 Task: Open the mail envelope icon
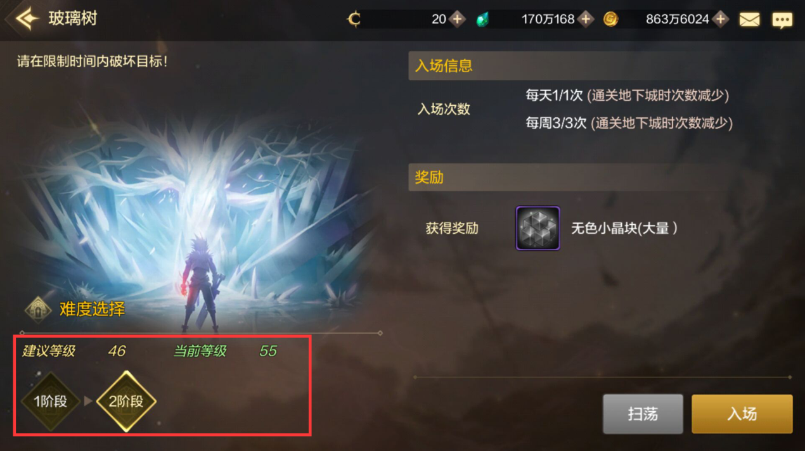pos(749,20)
